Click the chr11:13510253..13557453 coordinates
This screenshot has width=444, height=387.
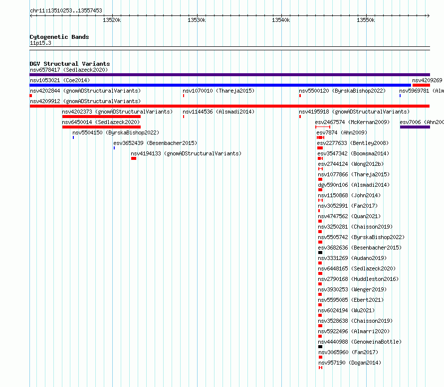pyautogui.click(x=66, y=11)
